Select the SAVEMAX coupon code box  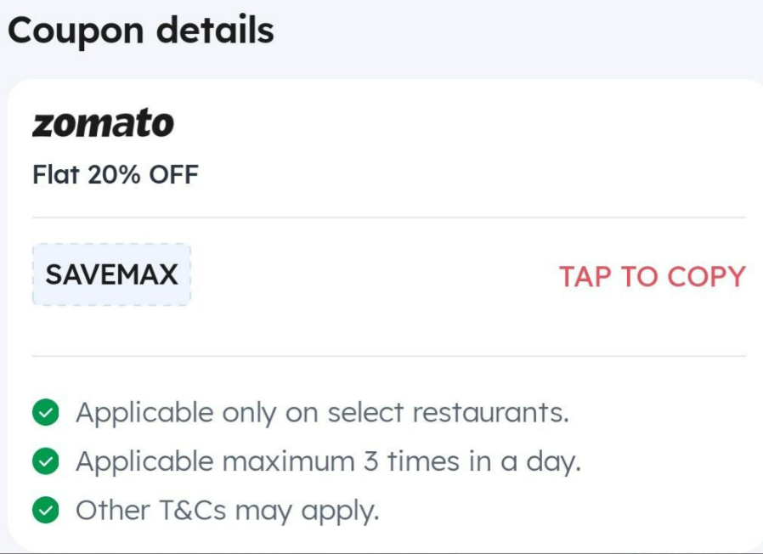tap(111, 274)
